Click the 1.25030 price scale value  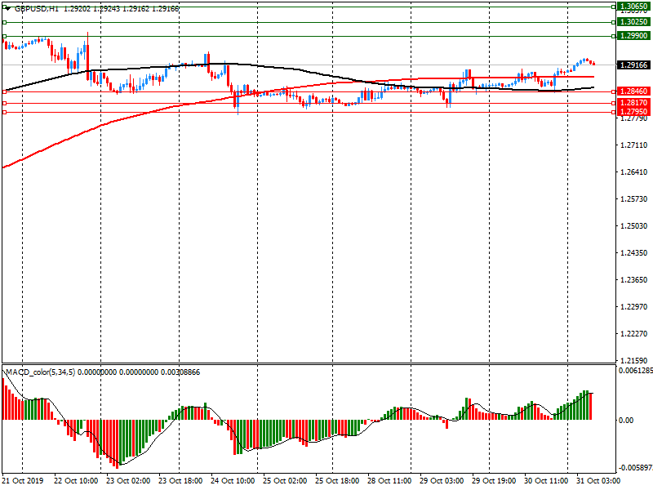(631, 226)
